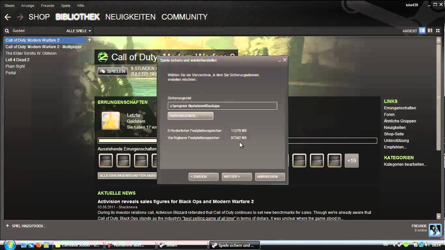Click the Sicherungsziel path field

(x=222, y=106)
